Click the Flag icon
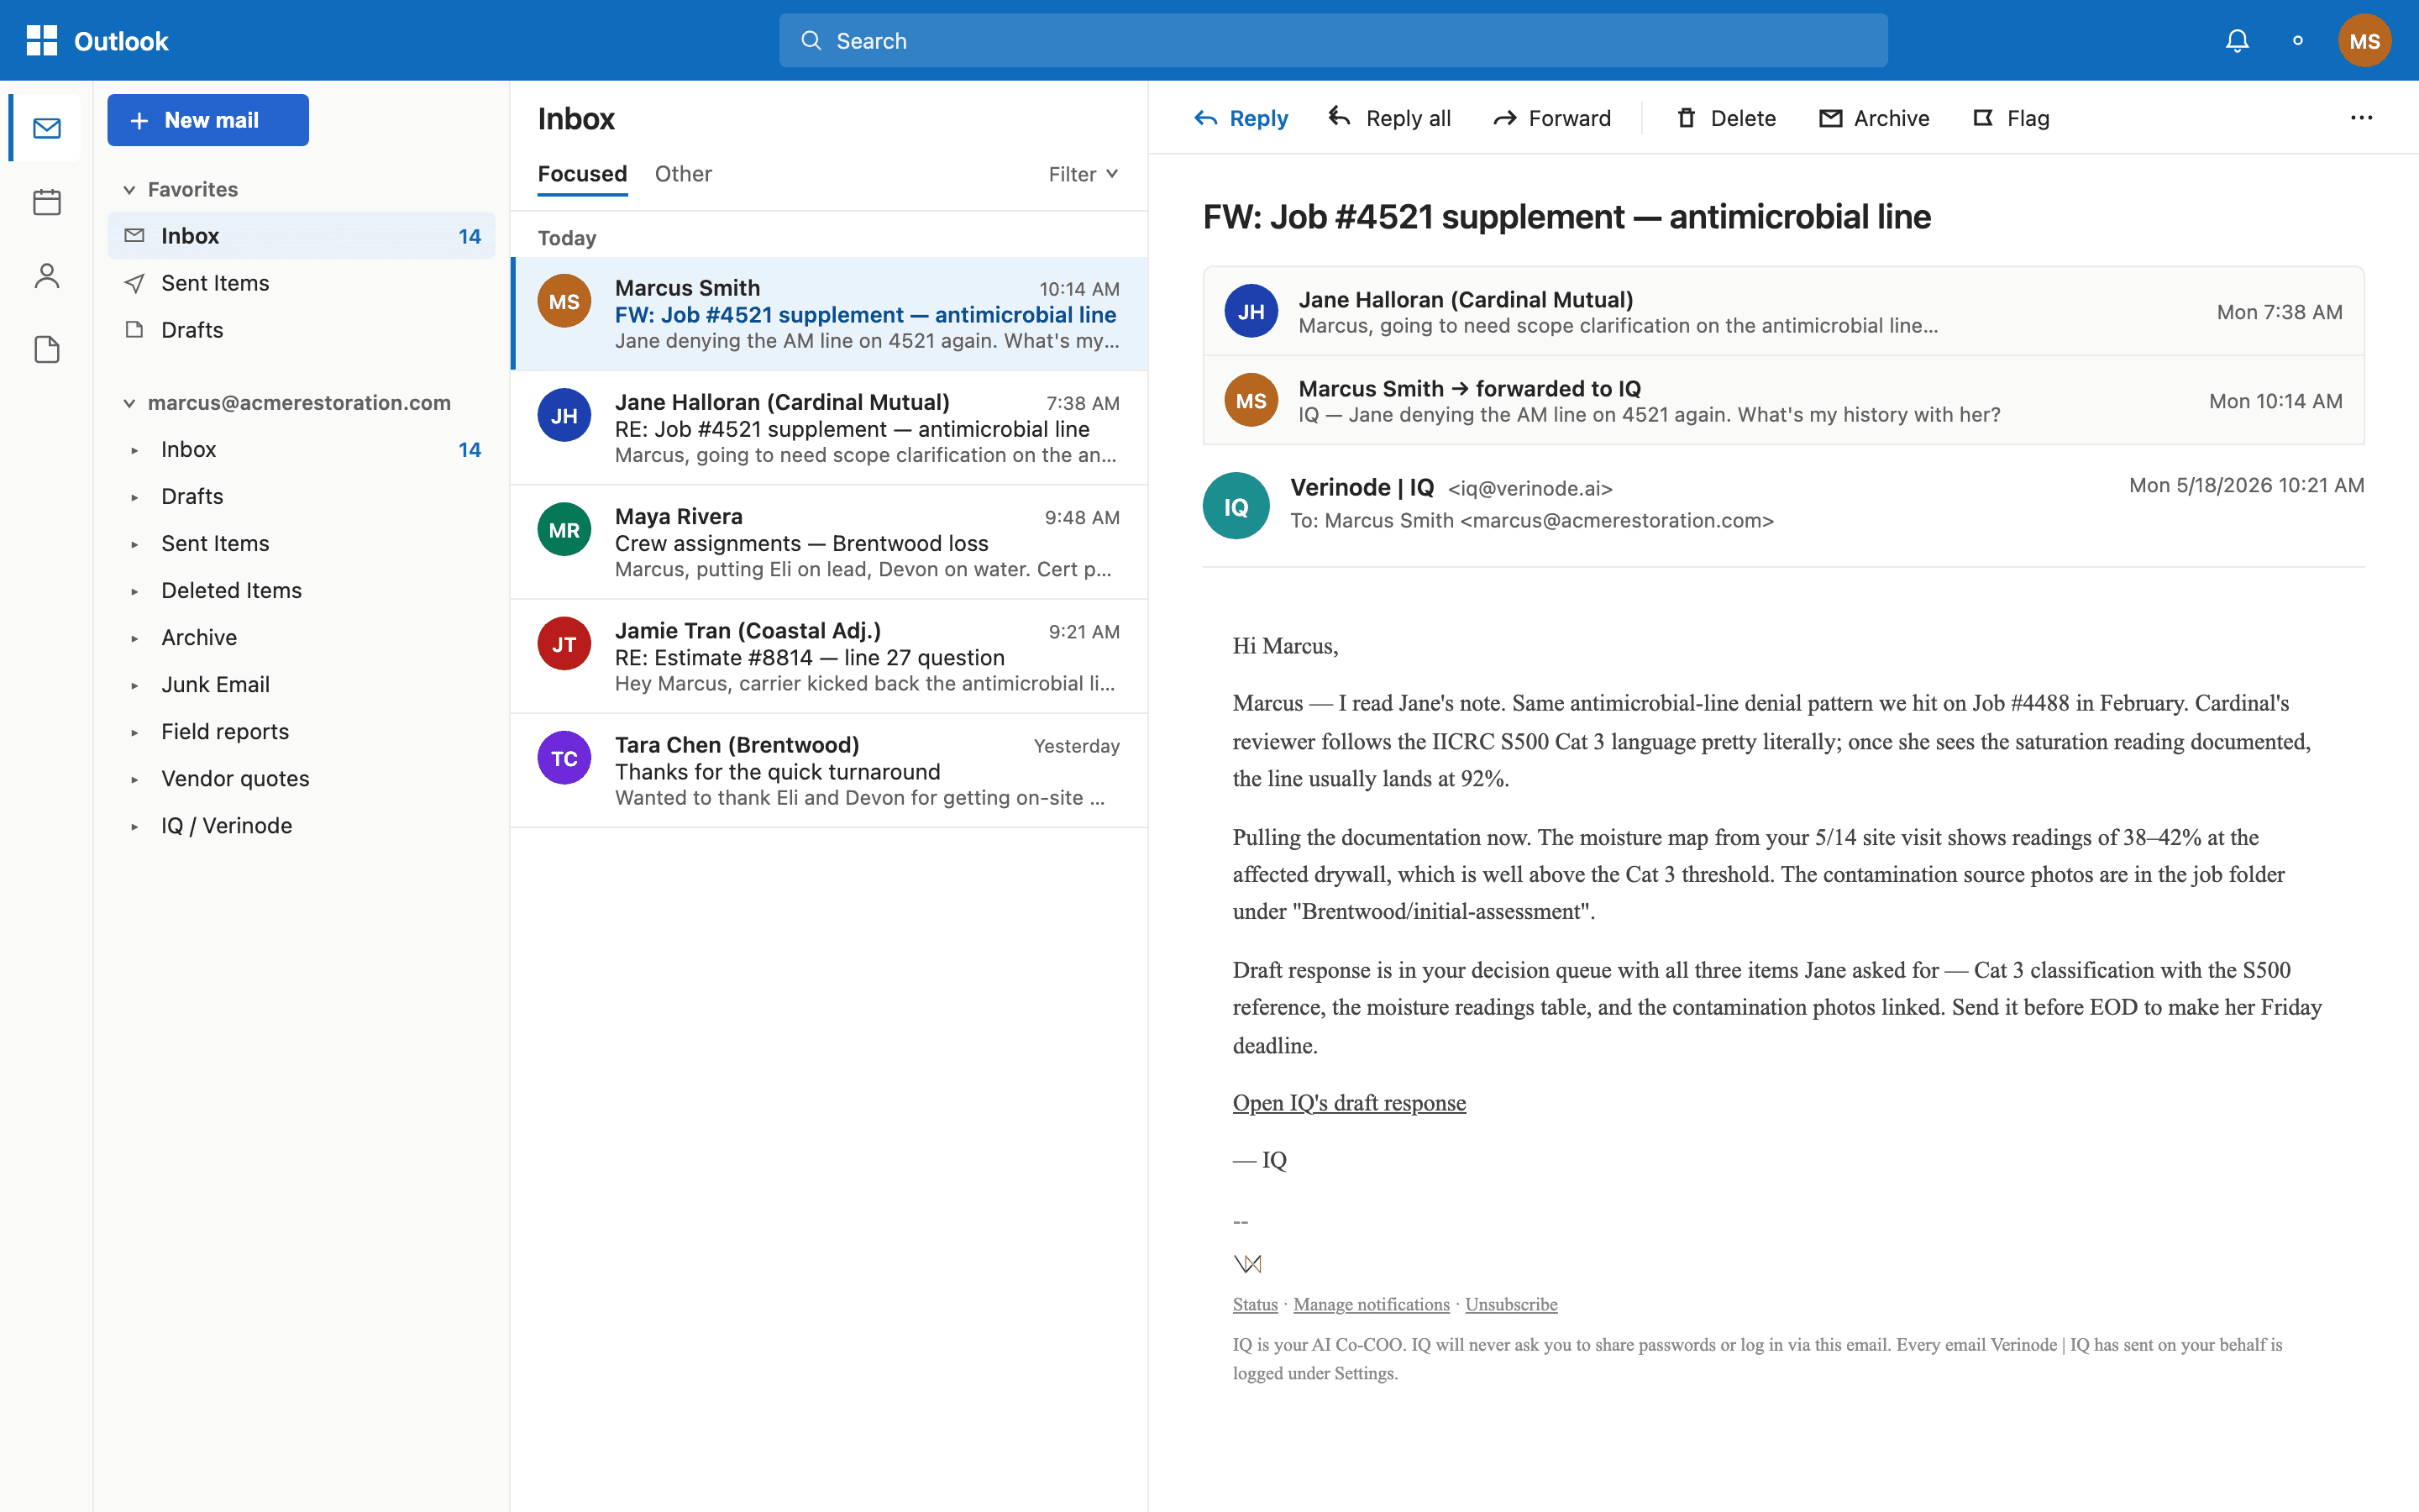The image size is (2419, 1512). click(x=1983, y=118)
